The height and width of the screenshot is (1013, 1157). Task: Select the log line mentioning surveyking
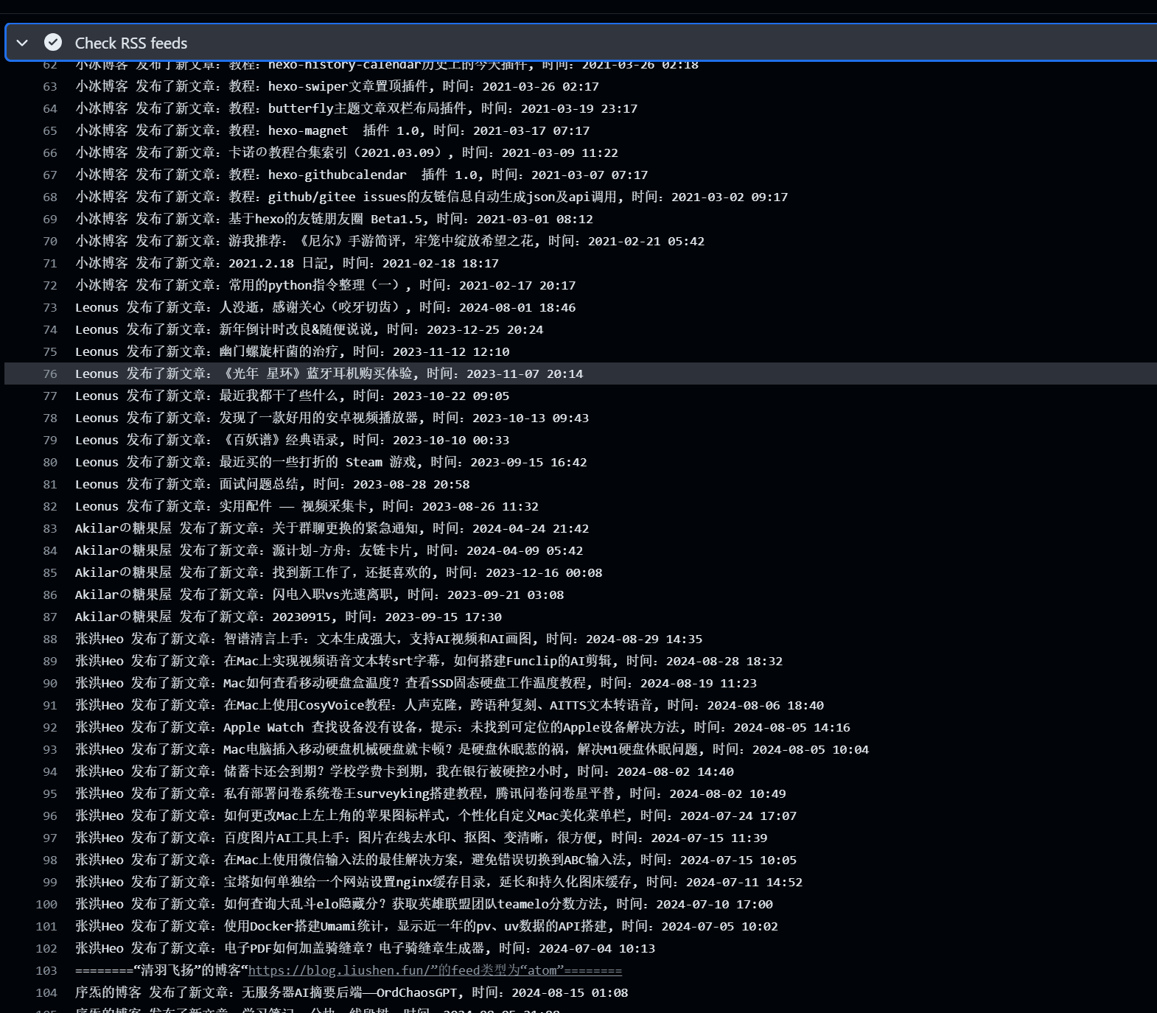[430, 793]
